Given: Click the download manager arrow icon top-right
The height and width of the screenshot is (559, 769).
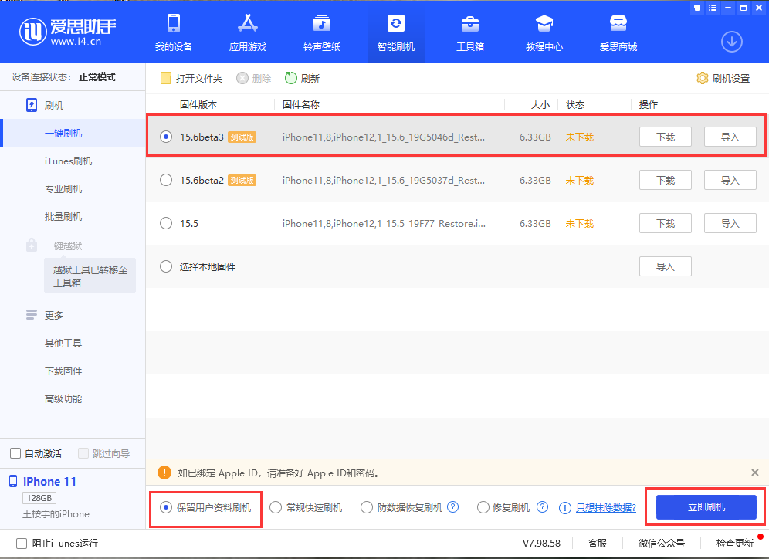Looking at the screenshot, I should click(731, 42).
